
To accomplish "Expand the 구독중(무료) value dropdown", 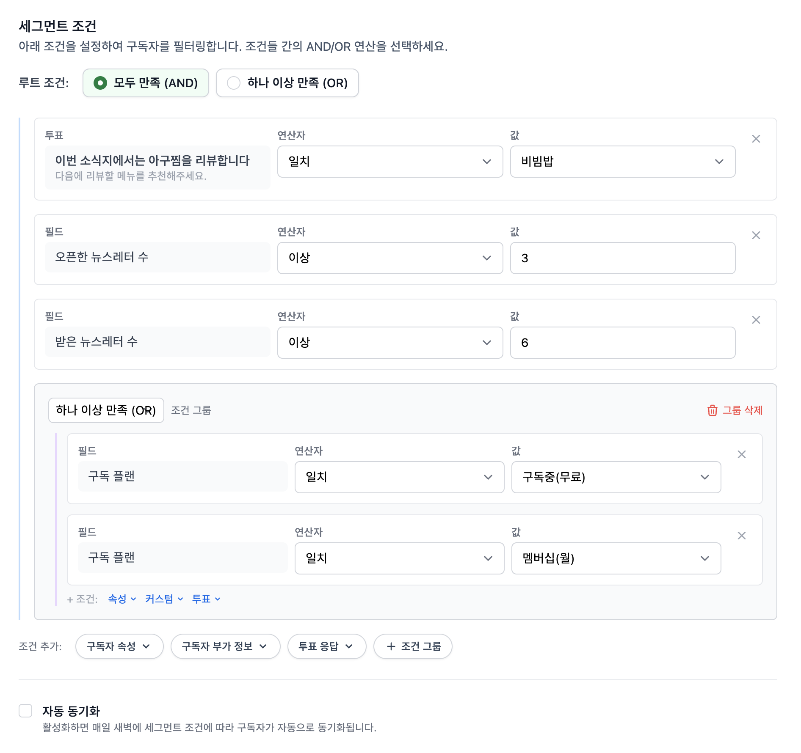I will [x=616, y=477].
